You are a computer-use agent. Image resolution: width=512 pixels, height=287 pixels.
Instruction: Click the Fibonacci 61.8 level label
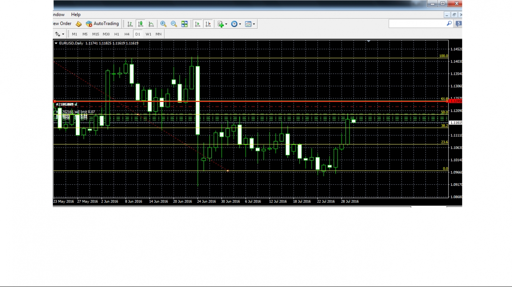pos(444,99)
